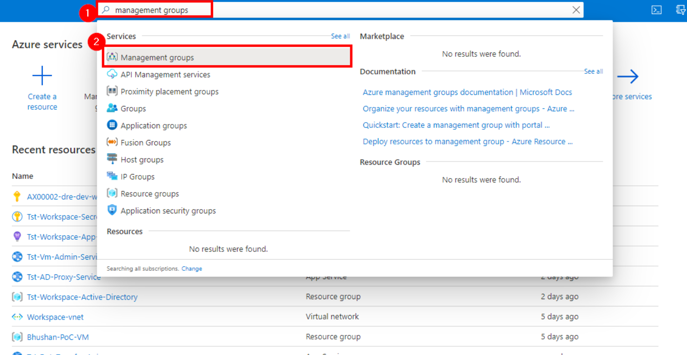Click See all next to Services

click(340, 36)
